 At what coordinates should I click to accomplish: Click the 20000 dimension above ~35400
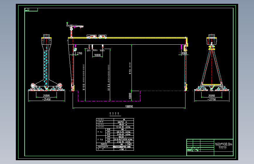pyautogui.click(x=46, y=96)
